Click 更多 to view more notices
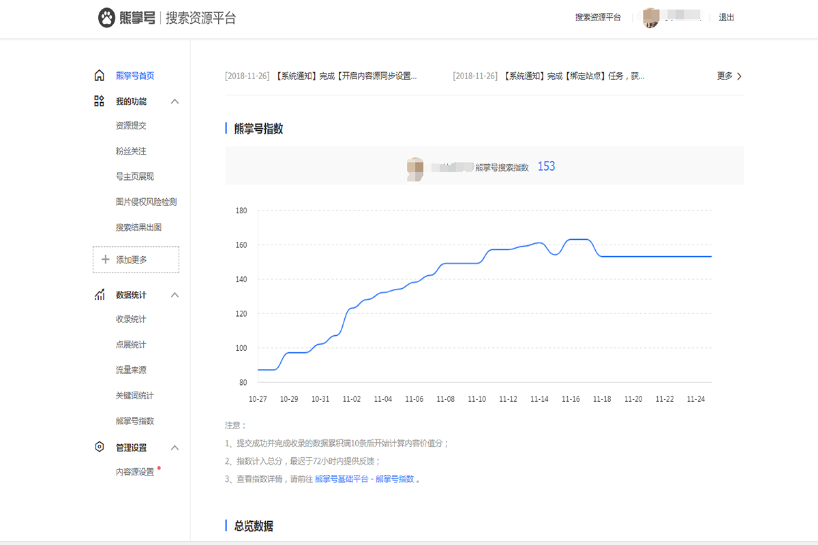Screen dimensions: 818x545 [725, 76]
